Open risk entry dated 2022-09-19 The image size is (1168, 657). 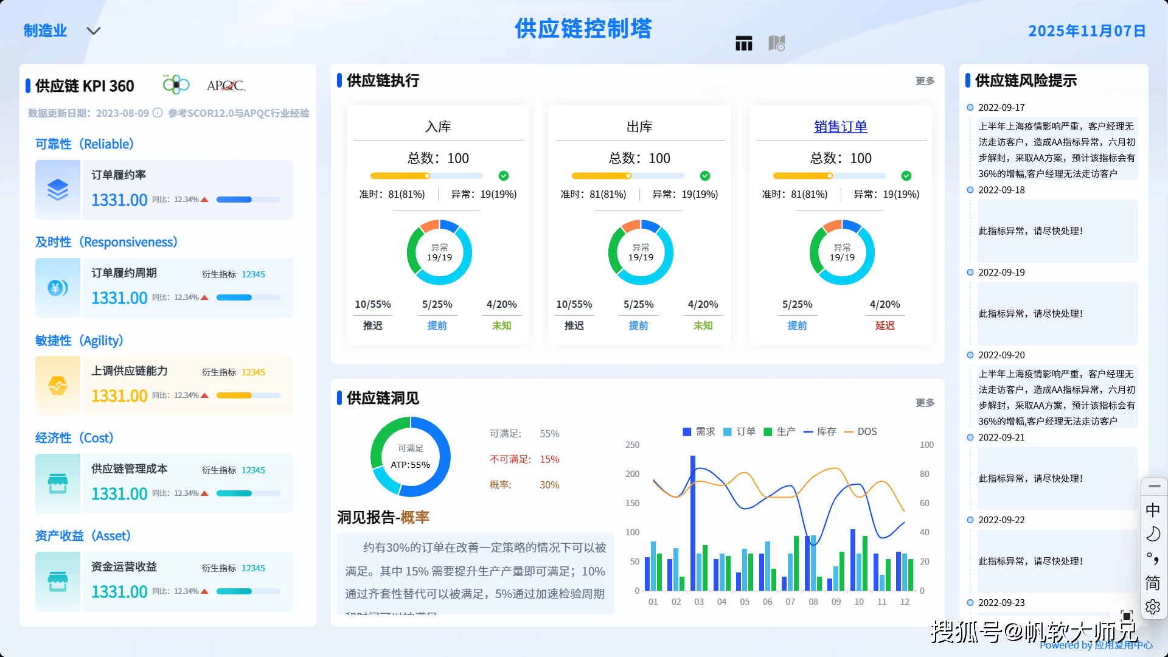coord(1057,314)
